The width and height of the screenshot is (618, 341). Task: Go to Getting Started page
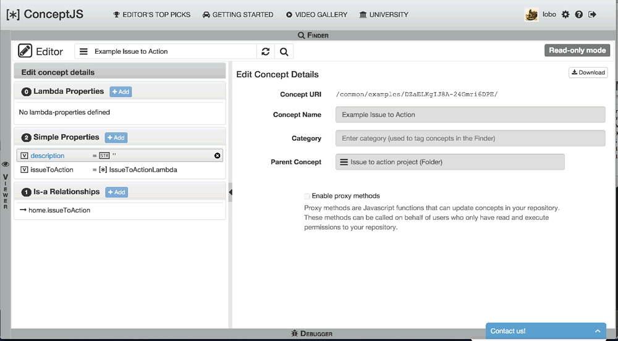click(238, 15)
